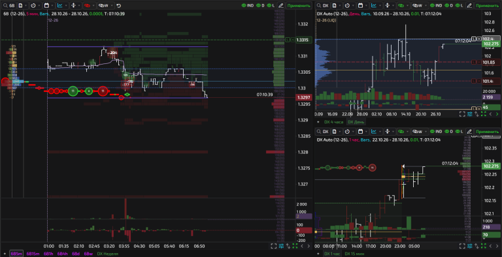502x257 pixels.
Task: Toggle IND visibility in the 6B chart
Action: [x=248, y=5]
